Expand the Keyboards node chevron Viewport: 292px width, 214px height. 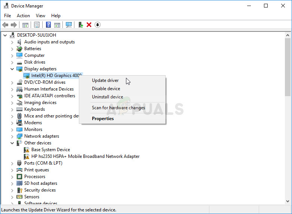click(12, 109)
